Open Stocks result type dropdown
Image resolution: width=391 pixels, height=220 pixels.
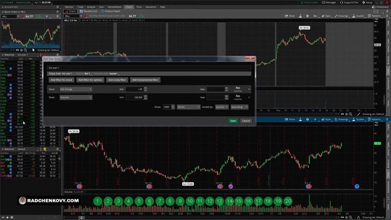coord(189,107)
